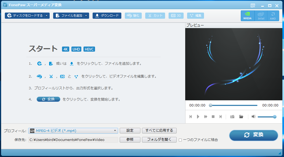284x157 pixels.
Task: Jump to previous track in preview
Action: click(191, 117)
